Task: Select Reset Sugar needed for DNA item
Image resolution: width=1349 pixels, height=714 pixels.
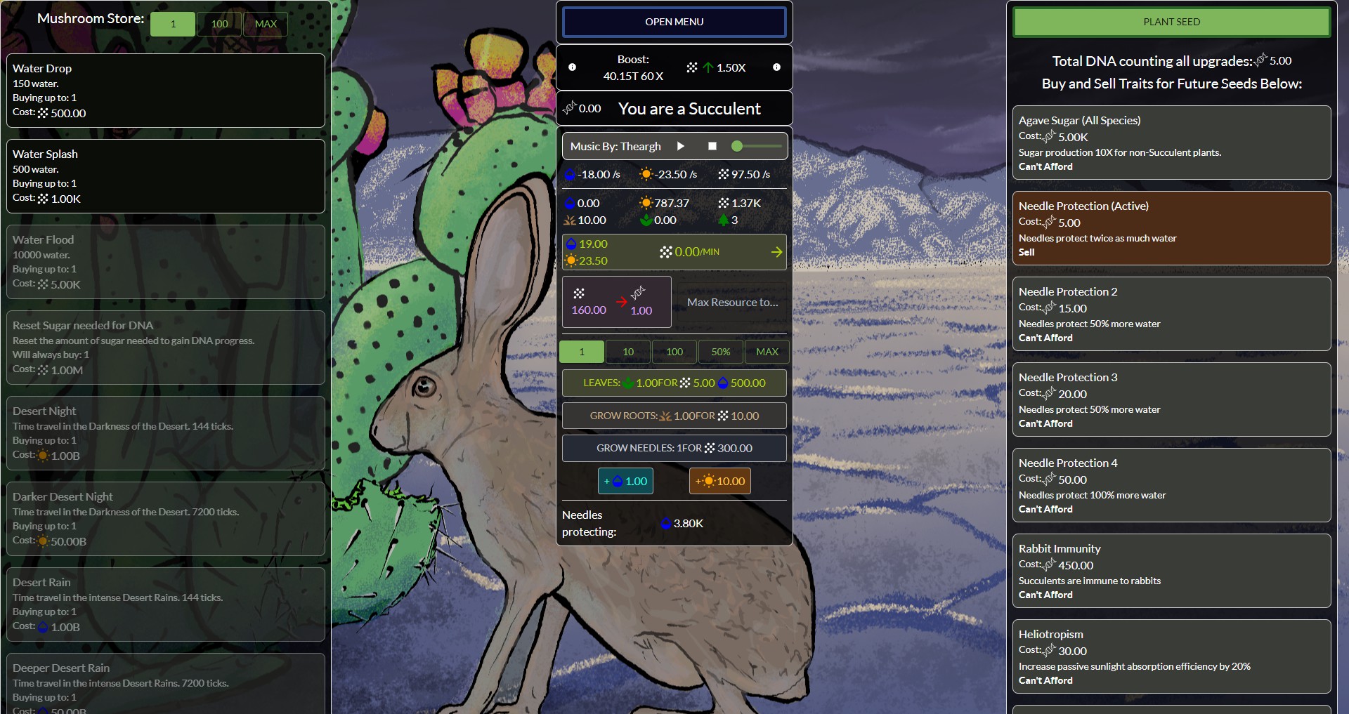Action: [x=166, y=348]
